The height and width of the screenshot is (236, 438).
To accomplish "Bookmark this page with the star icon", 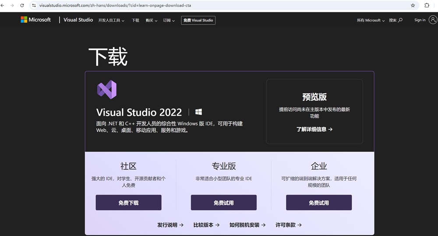I will (x=413, y=5).
